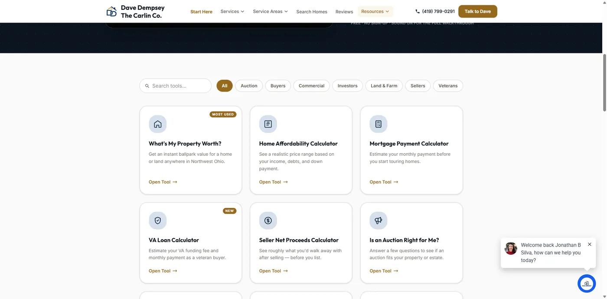Expand the Service Areas dropdown menu

point(270,11)
